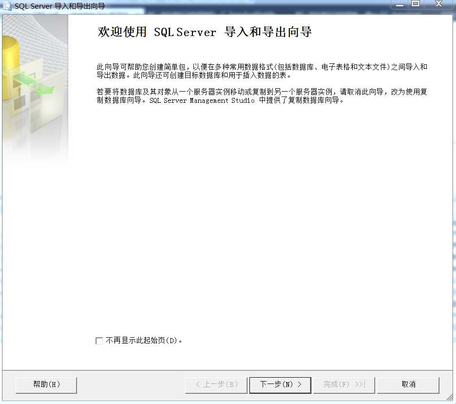Viewport: 456px width, 404px height.
Task: Click the paragraph beginning 若要将数据库及其对象
Action: coord(262,96)
